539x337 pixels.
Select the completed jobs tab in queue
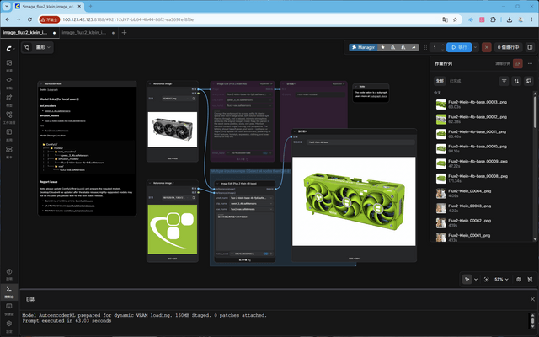455,81
